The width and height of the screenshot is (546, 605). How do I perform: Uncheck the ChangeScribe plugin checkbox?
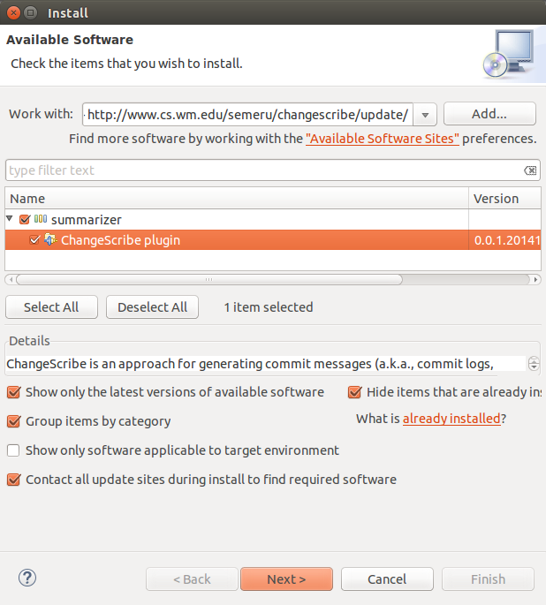[x=34, y=240]
